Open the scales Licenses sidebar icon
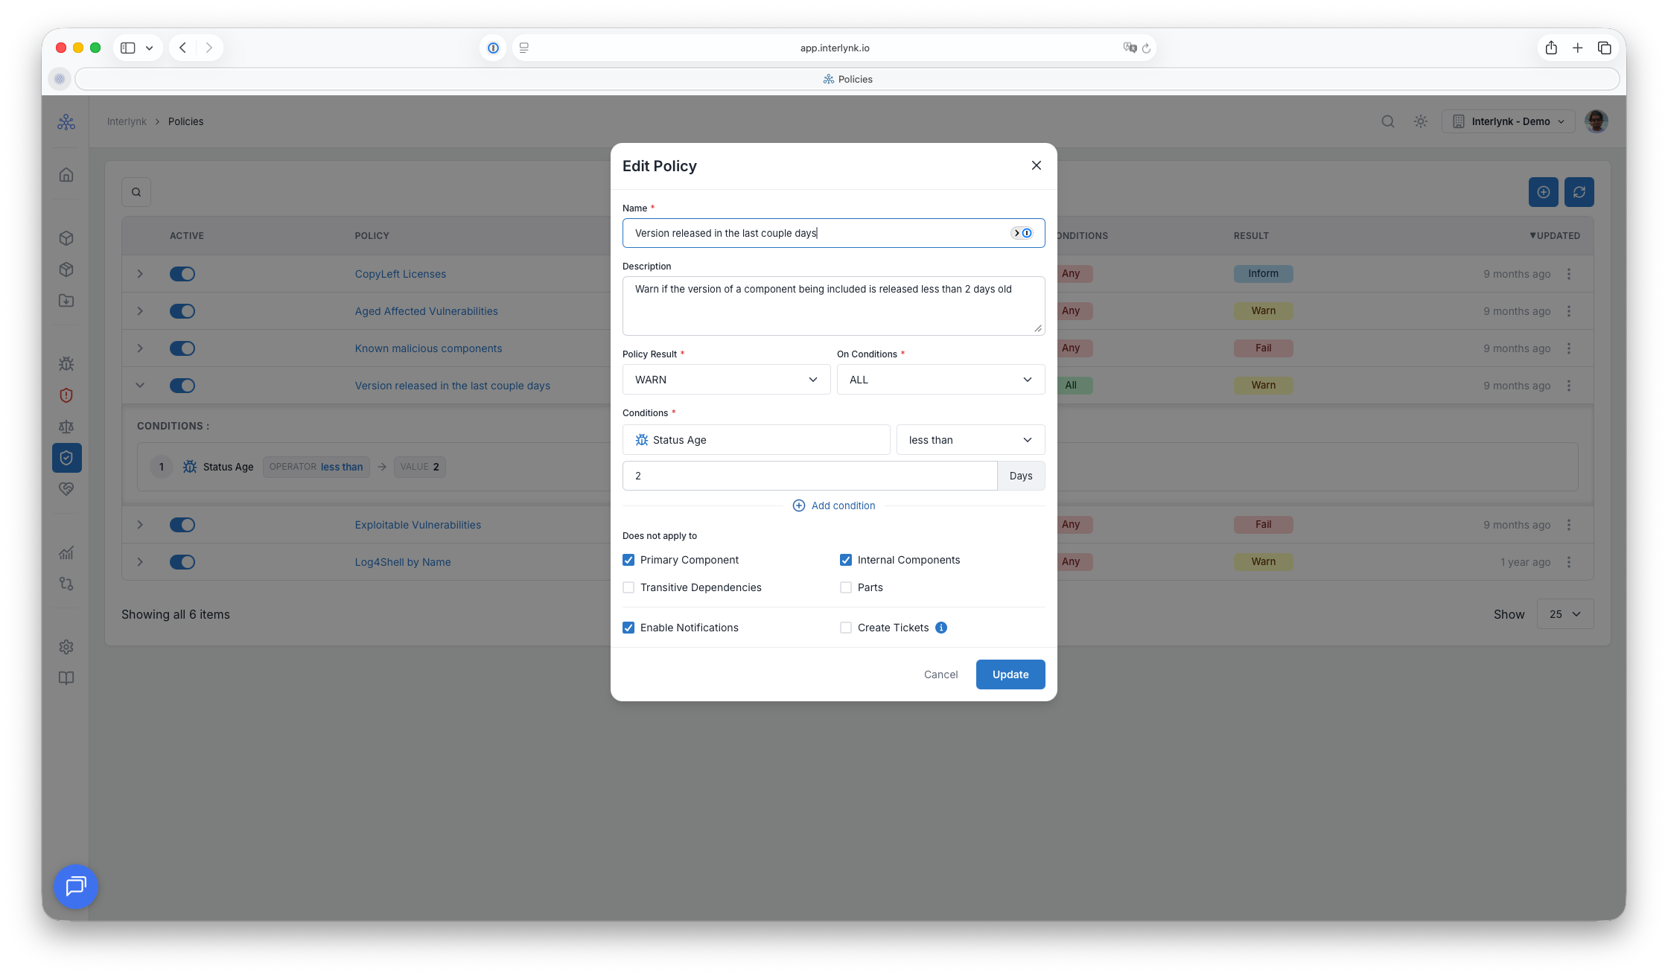 (66, 427)
